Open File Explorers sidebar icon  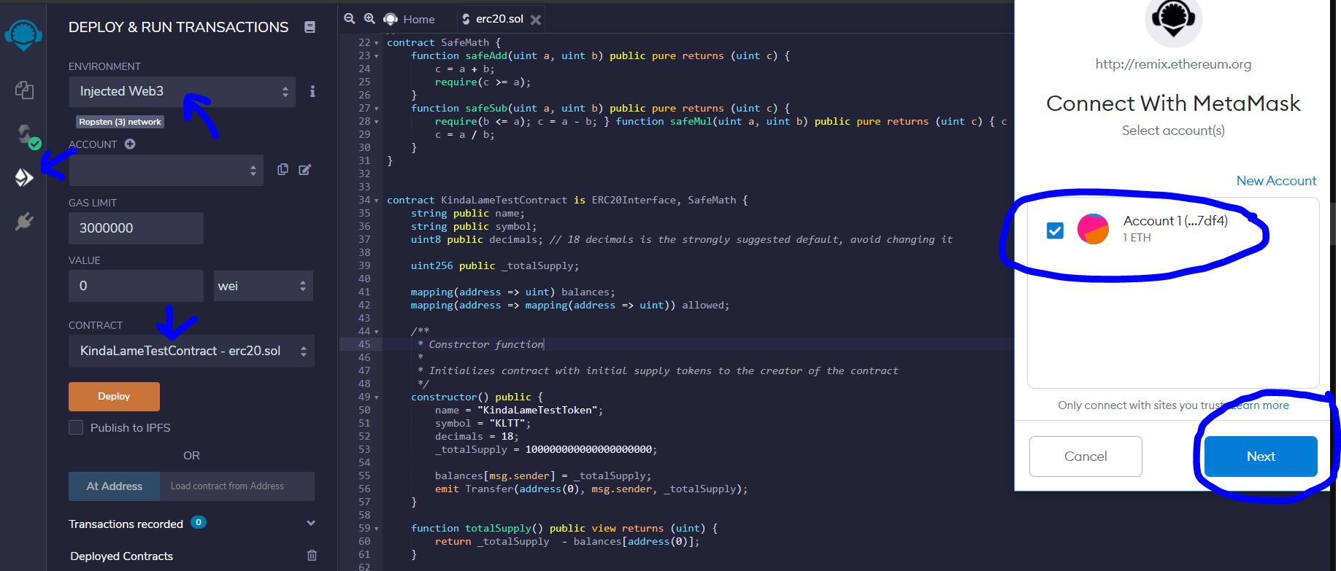click(x=24, y=90)
